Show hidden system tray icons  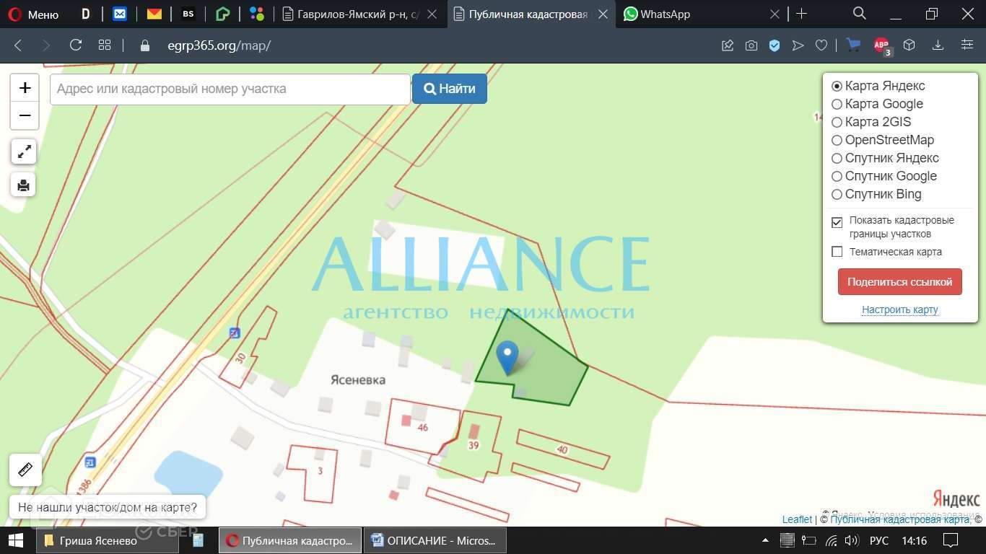click(765, 540)
